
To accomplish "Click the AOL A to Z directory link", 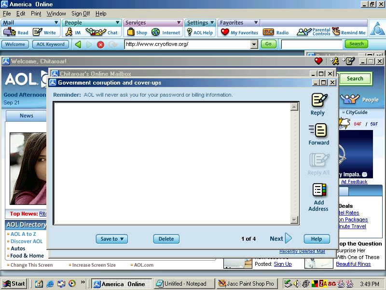I will pyautogui.click(x=23, y=234).
